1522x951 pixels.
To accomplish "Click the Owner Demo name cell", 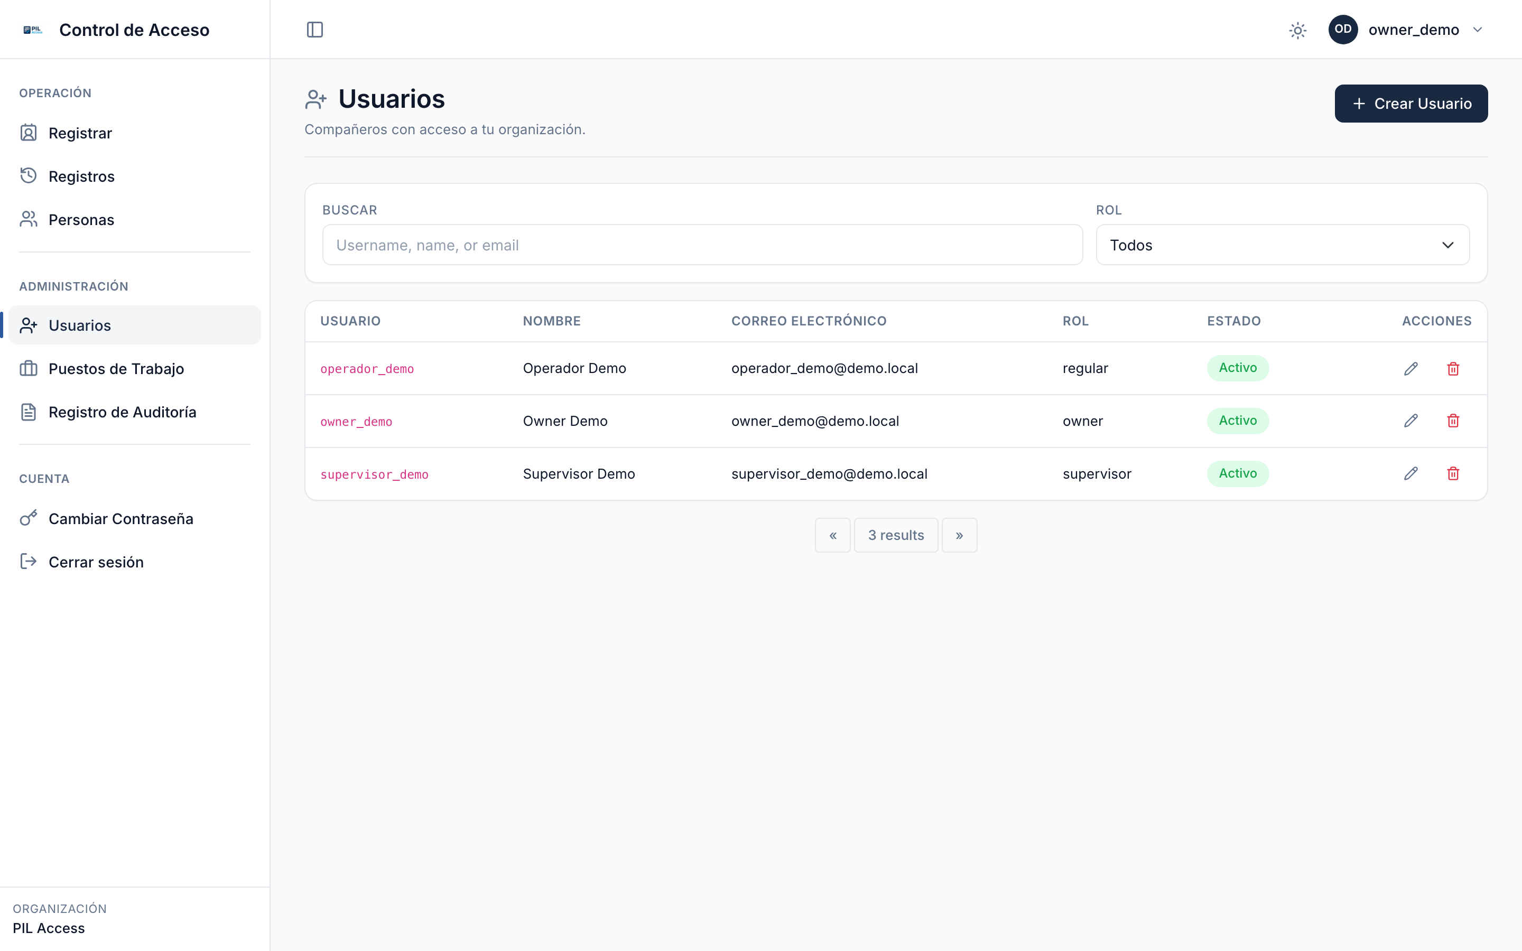I will pyautogui.click(x=565, y=421).
